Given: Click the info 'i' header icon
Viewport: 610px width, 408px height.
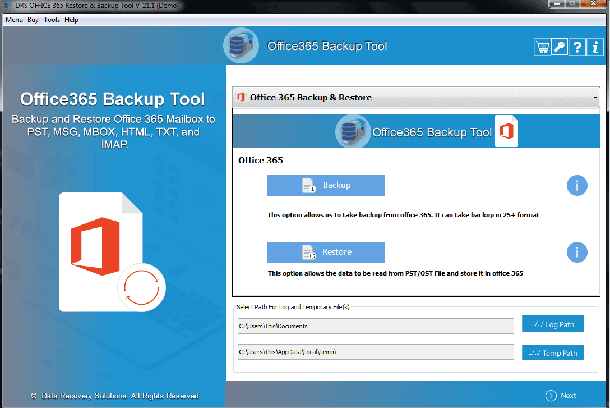Looking at the screenshot, I should (595, 48).
